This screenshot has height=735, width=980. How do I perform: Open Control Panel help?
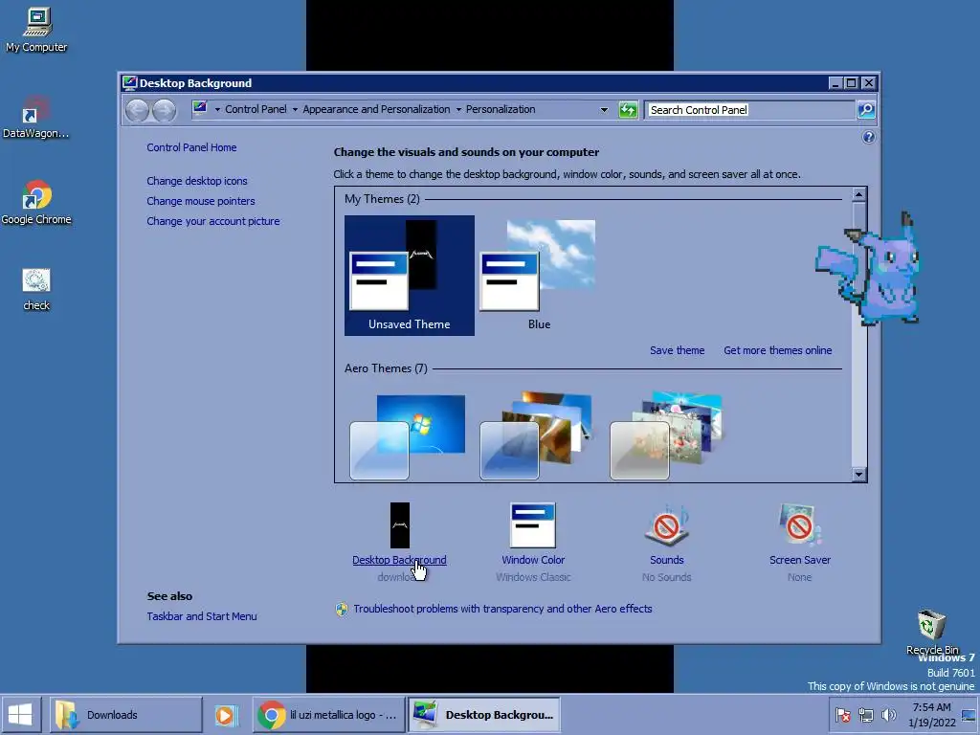[868, 138]
